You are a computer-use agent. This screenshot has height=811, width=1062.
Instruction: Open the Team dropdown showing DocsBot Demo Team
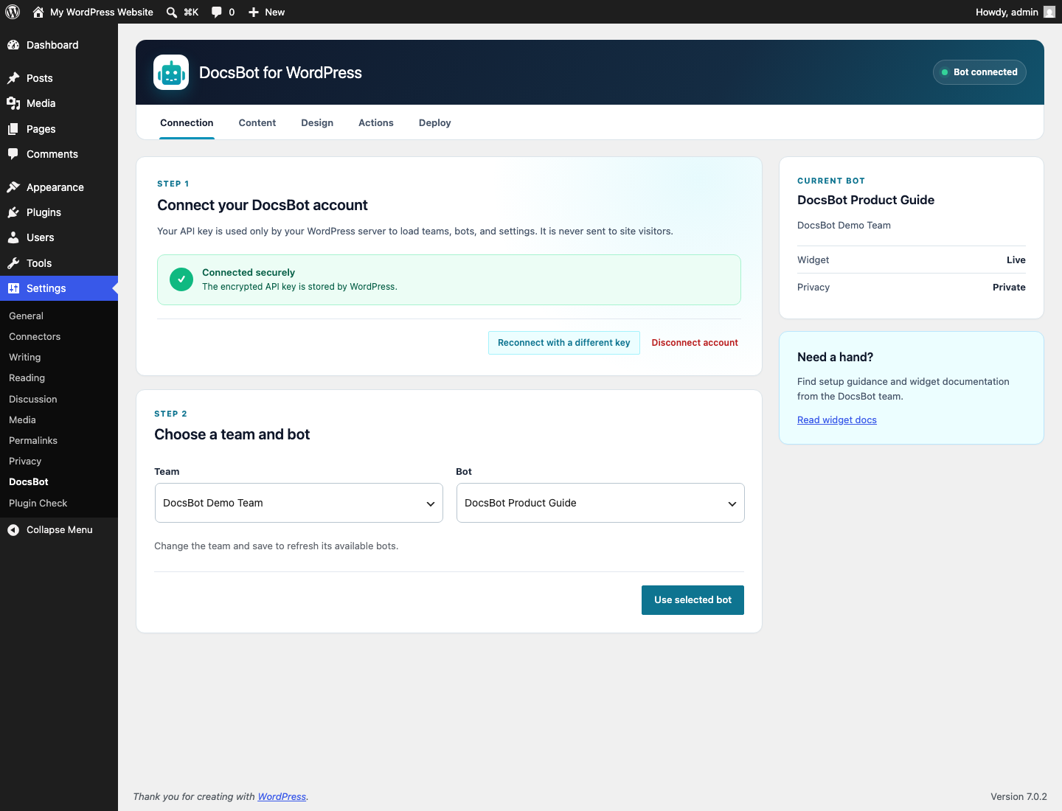coord(299,503)
